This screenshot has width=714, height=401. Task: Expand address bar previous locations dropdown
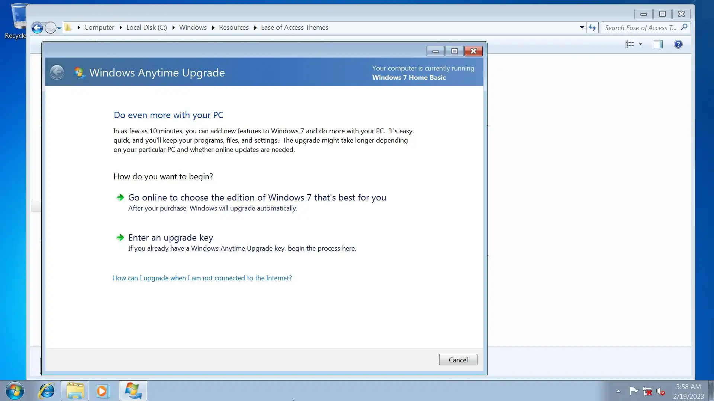pos(582,27)
